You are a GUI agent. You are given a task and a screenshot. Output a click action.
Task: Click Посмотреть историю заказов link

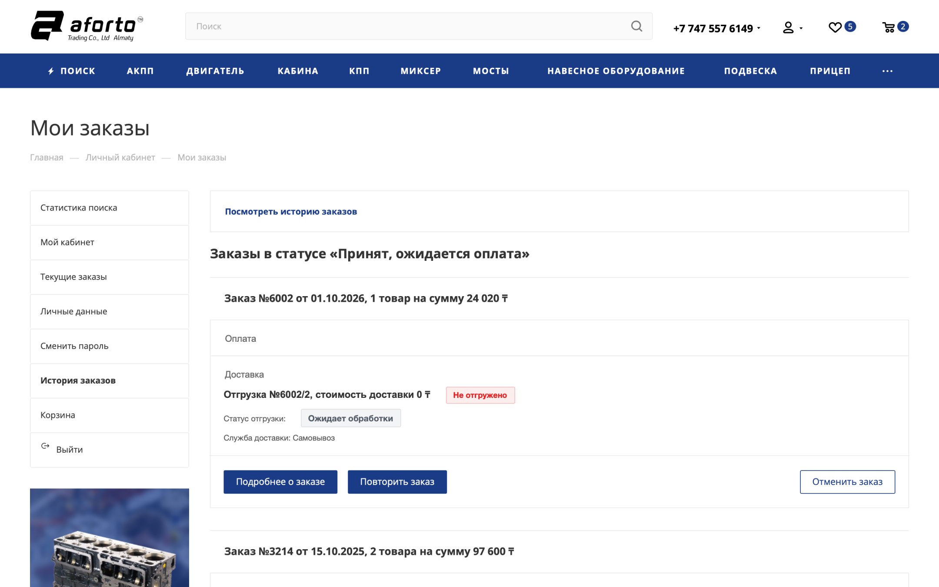point(291,212)
